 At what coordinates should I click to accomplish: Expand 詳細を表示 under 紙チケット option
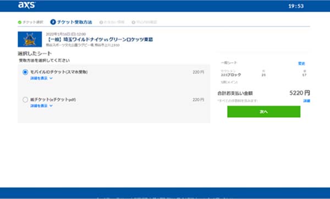pos(41,106)
